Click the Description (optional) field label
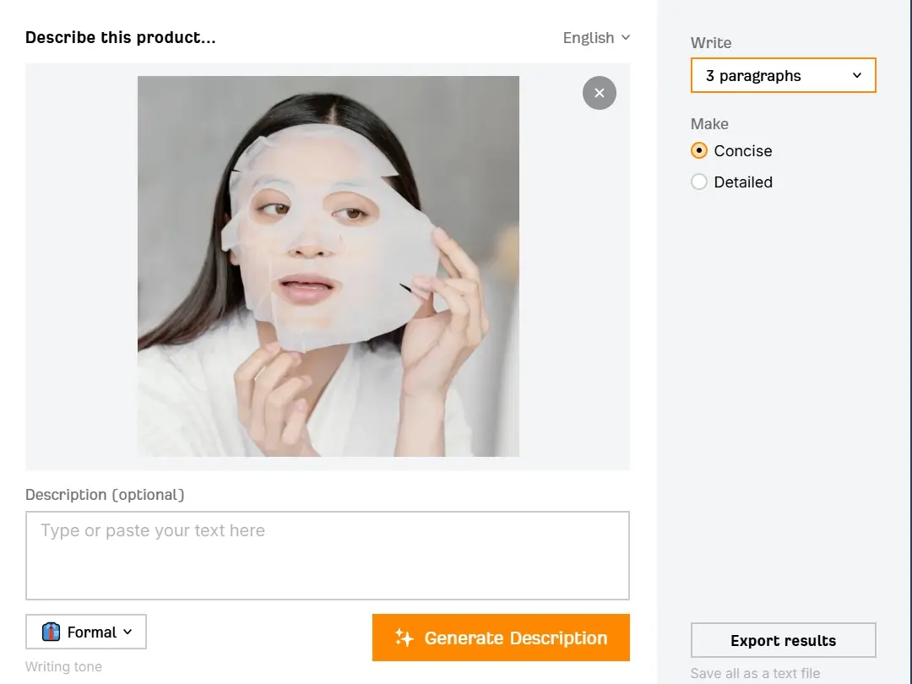Screen dimensions: 912x684 105,494
